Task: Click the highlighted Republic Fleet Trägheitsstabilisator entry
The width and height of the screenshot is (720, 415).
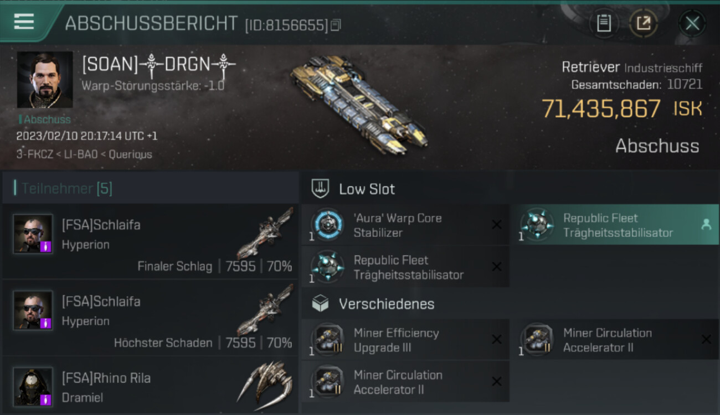Action: [x=615, y=225]
